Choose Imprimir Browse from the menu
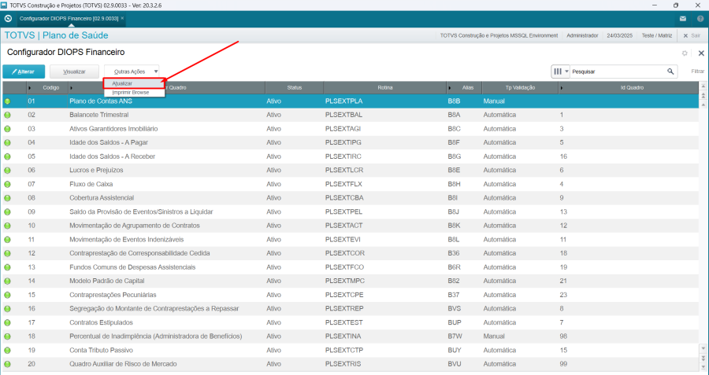The image size is (709, 375). click(x=134, y=93)
